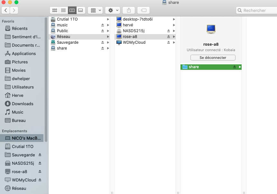Open the group-by arrangement dropdown
The image size is (277, 194).
(x=95, y=10)
